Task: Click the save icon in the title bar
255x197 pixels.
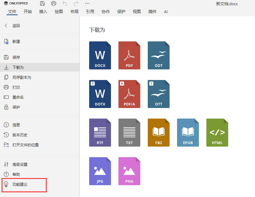Action: 42,3
